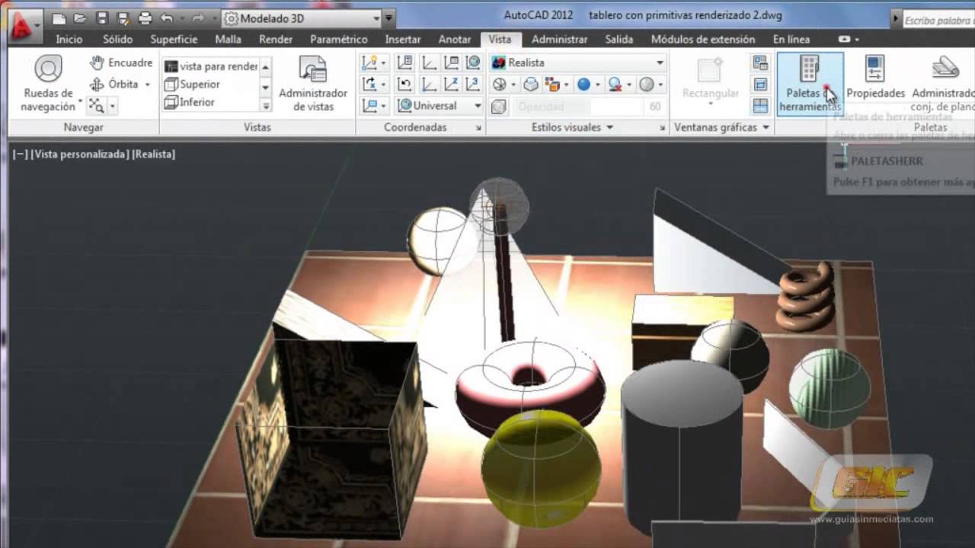Image resolution: width=975 pixels, height=548 pixels.
Task: Switch to the Salida ribbon tab
Action: tap(619, 39)
